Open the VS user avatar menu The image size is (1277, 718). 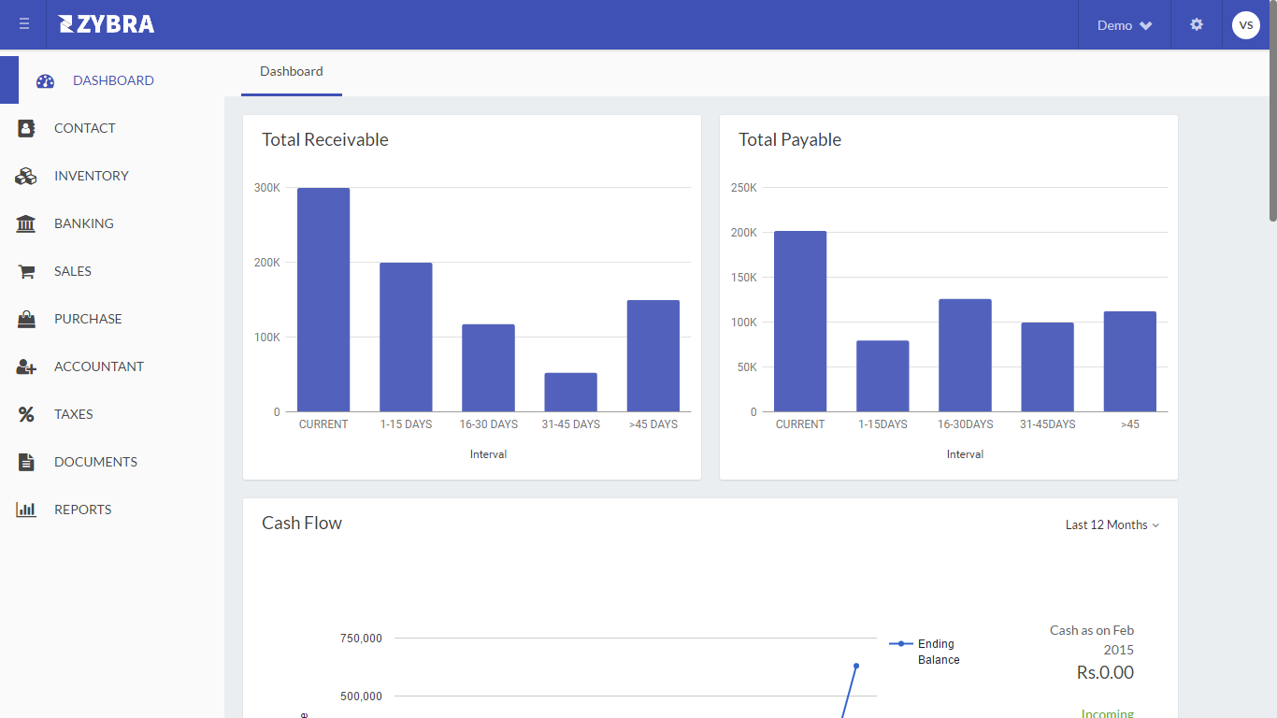coord(1246,25)
